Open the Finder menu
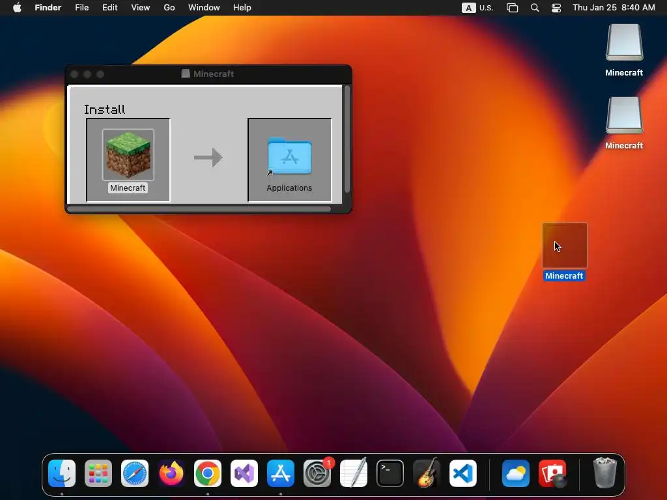Image resolution: width=667 pixels, height=500 pixels. pos(48,8)
